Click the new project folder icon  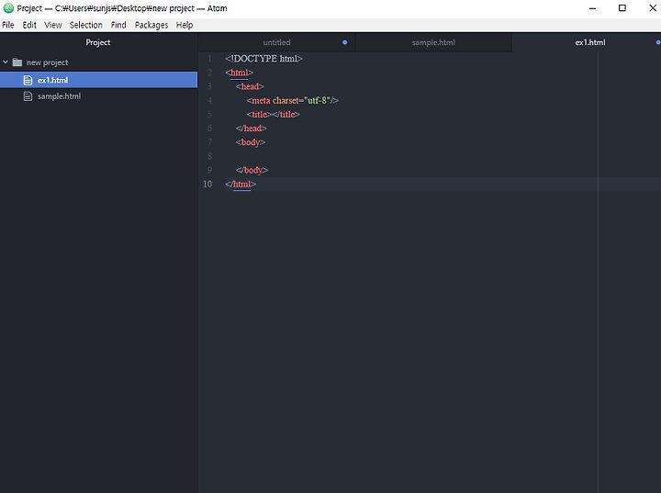point(17,62)
